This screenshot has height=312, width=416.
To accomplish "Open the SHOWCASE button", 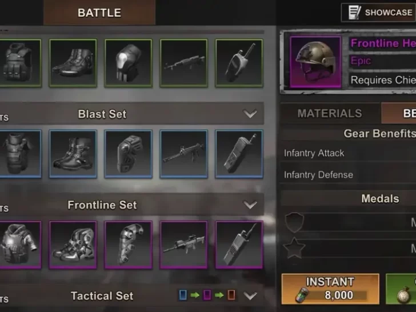I will (379, 13).
